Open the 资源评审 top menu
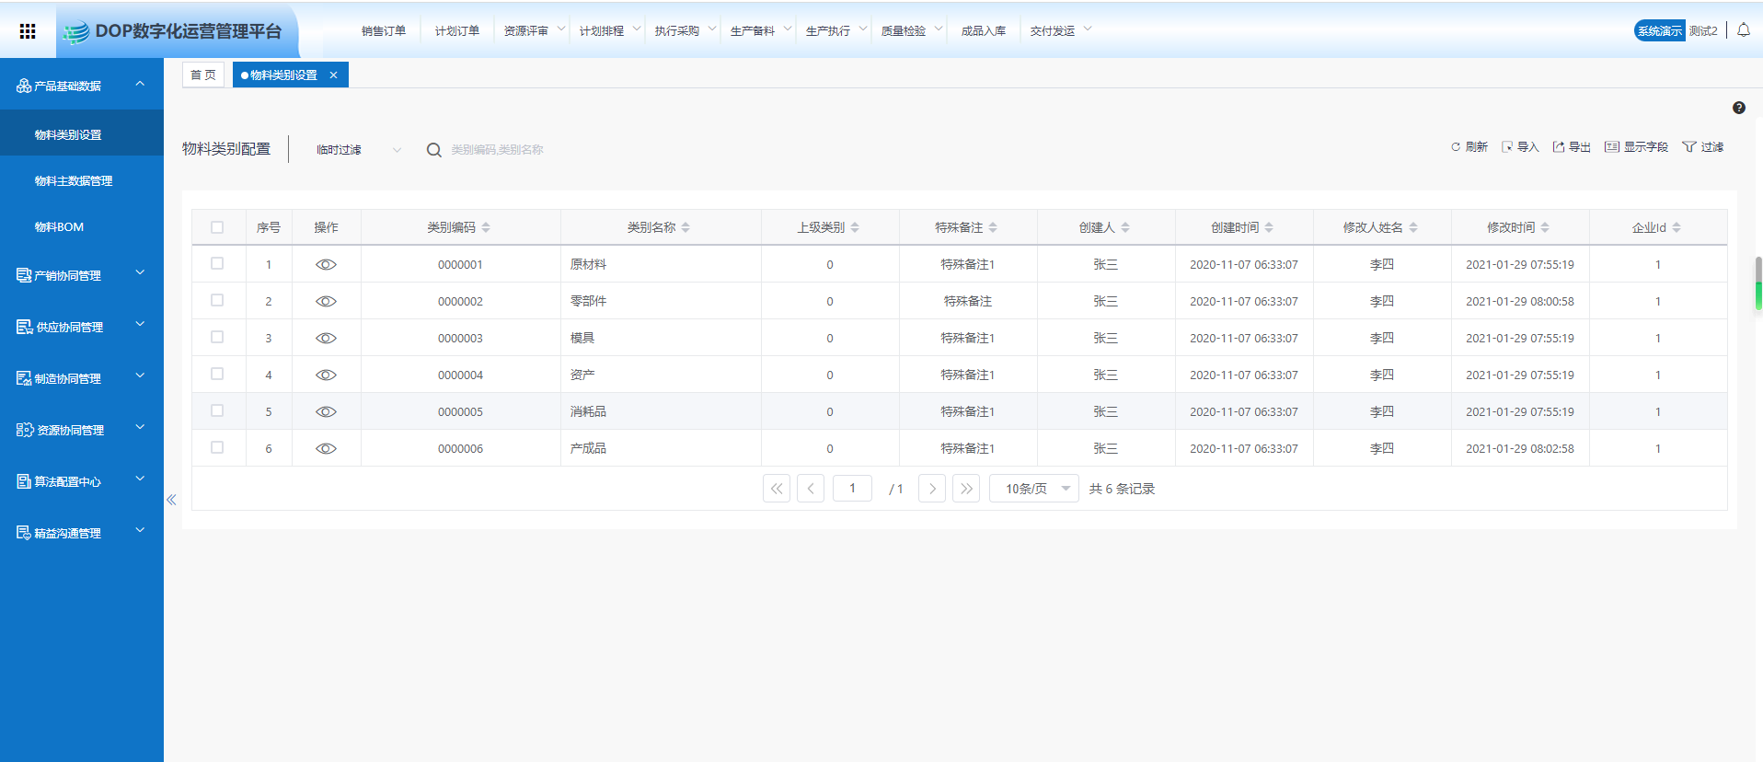 (533, 31)
